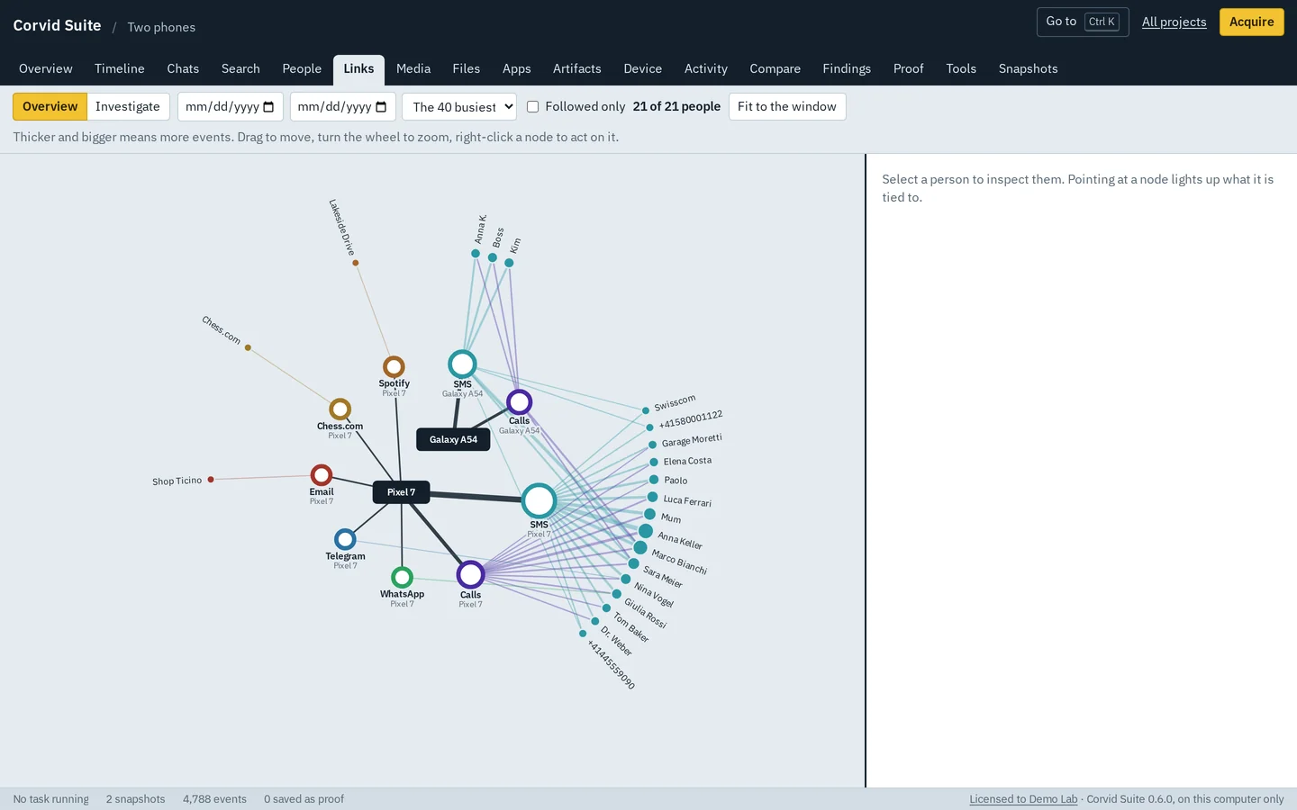
Task: Click the '4,788 events' status entry
Action: [x=214, y=799]
